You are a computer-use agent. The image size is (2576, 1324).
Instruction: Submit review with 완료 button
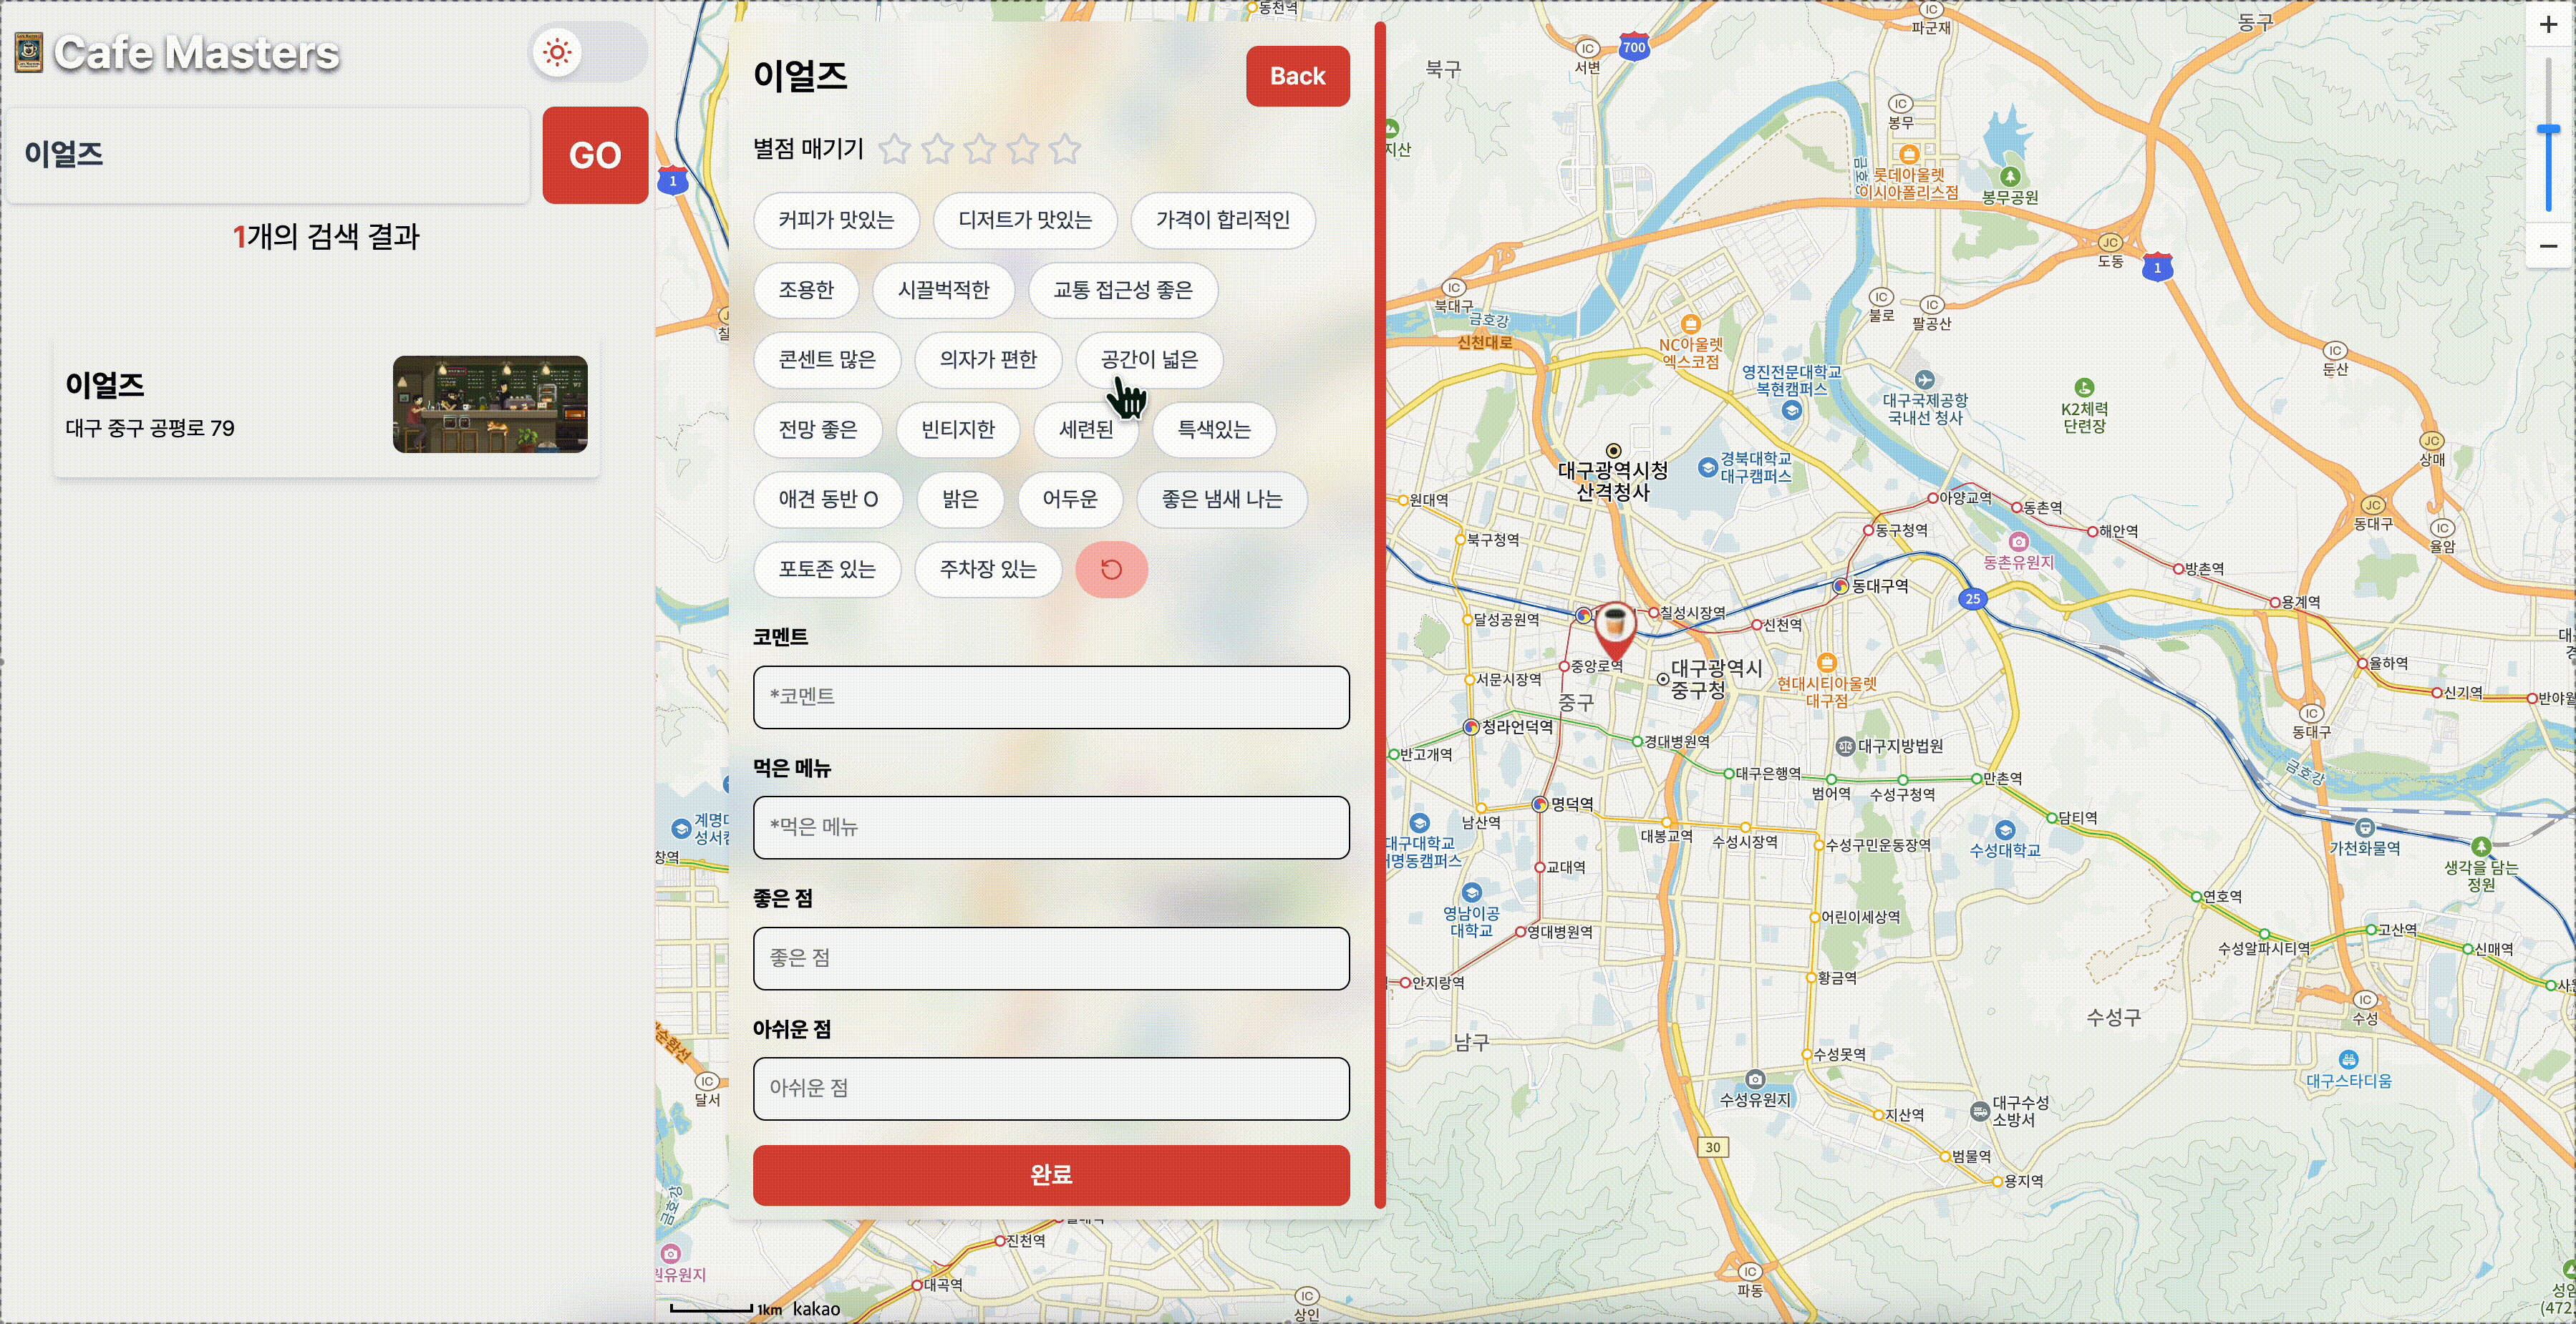pos(1050,1175)
